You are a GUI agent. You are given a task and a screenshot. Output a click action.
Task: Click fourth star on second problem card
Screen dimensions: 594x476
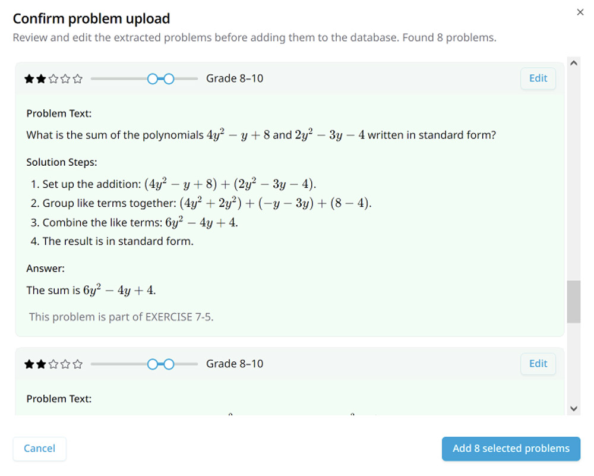[65, 364]
